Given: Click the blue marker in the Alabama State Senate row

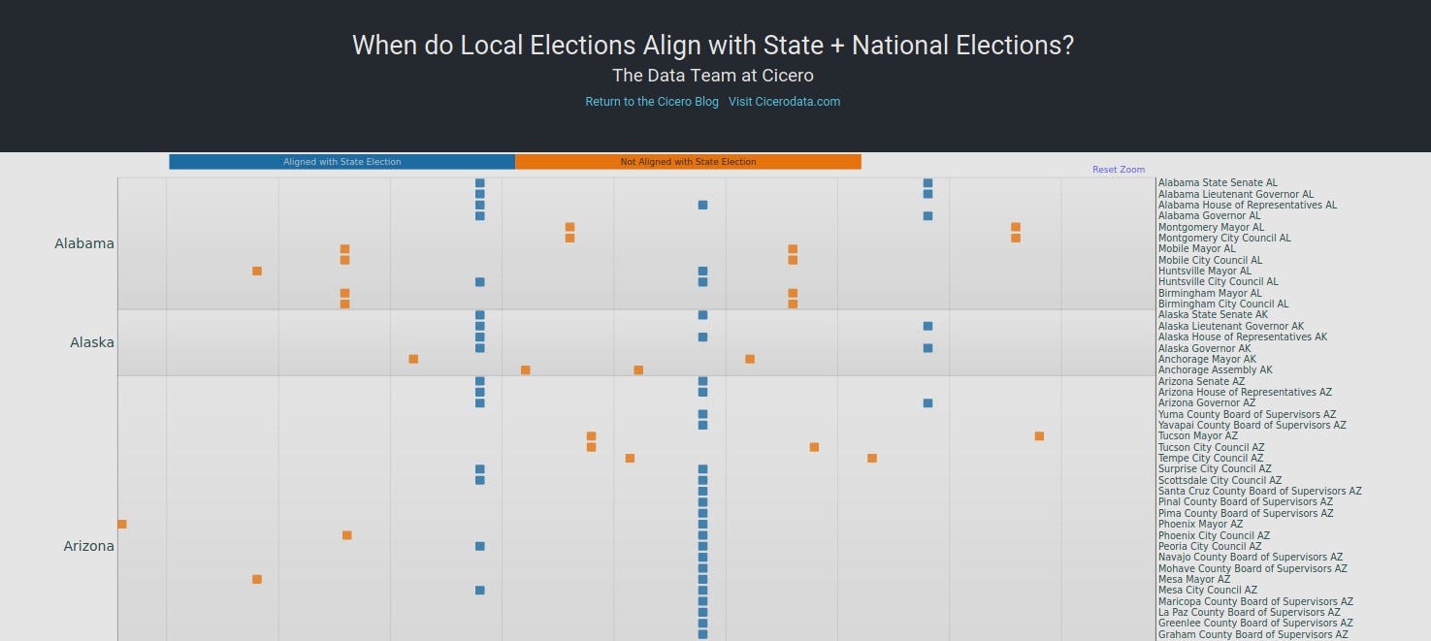Looking at the screenshot, I should tap(478, 181).
